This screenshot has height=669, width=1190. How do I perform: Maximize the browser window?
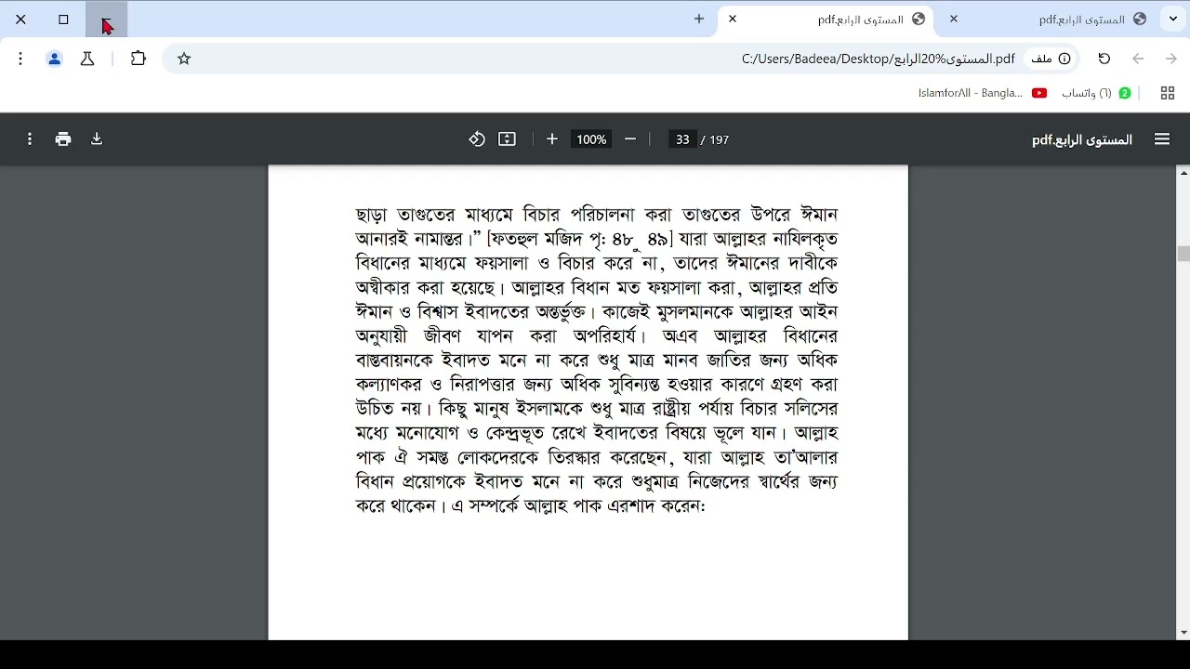click(63, 19)
